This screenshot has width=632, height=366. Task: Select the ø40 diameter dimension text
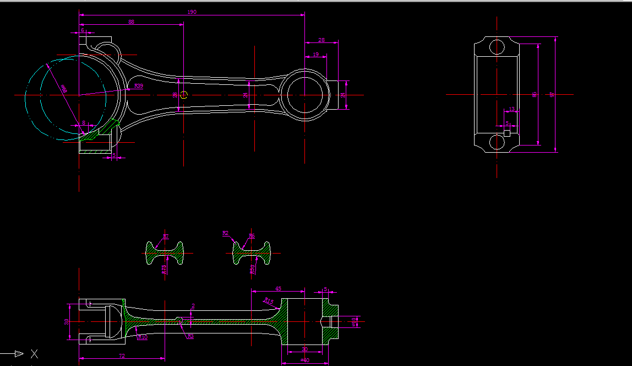click(305, 360)
